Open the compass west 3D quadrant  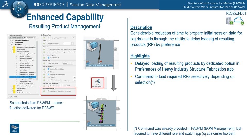pyautogui.click(x=13, y=9)
